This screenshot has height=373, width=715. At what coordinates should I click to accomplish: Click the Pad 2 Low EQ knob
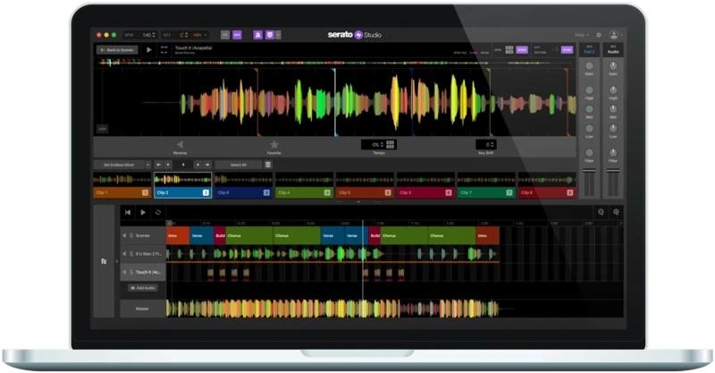(589, 129)
